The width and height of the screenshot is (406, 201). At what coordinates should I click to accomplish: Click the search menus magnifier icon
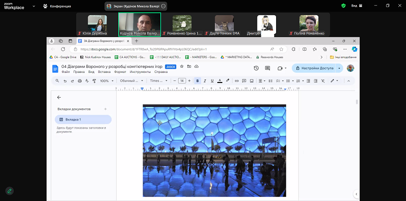pos(57,81)
